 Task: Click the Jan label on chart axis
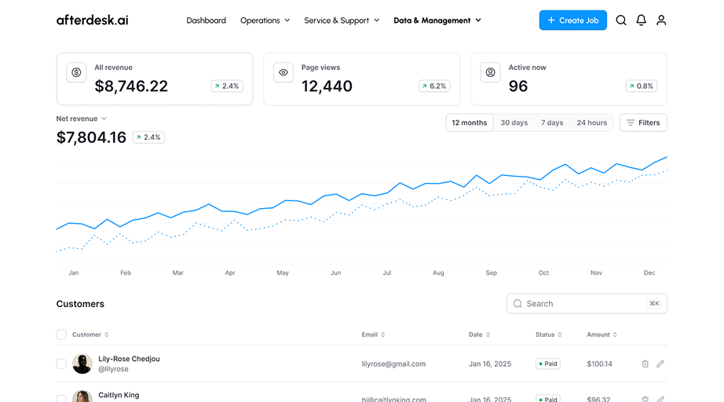pyautogui.click(x=73, y=272)
